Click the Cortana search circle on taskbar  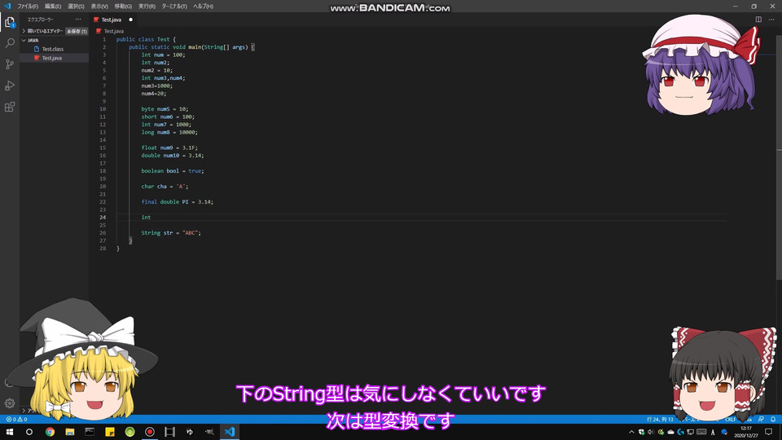[x=29, y=432]
